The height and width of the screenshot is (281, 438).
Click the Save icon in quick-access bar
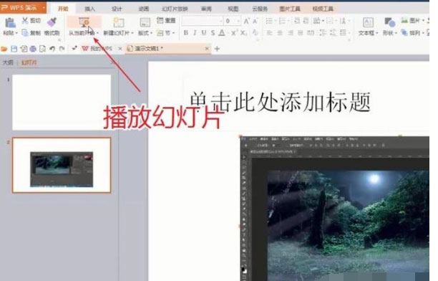pos(14,49)
